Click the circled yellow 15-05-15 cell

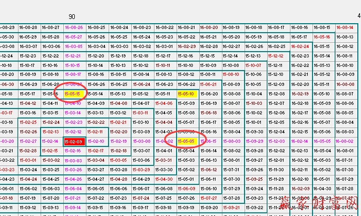click(x=73, y=94)
